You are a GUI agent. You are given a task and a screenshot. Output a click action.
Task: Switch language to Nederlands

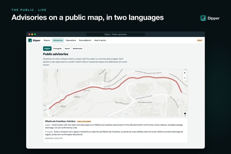coord(77,48)
